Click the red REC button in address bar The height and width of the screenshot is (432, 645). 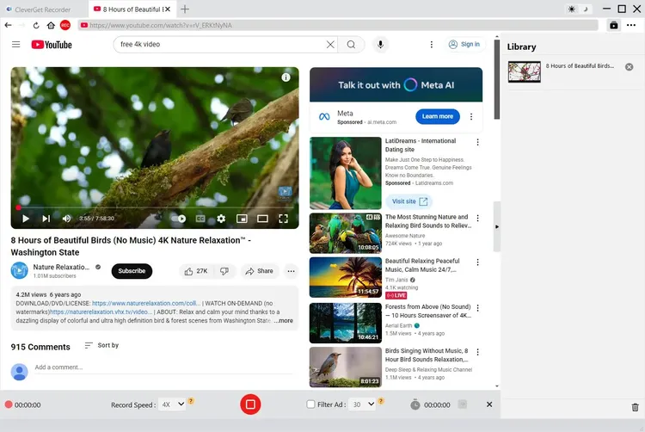pyautogui.click(x=65, y=26)
